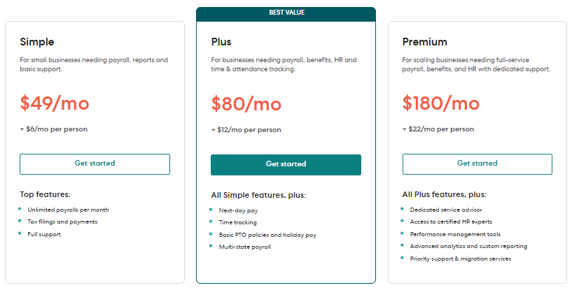This screenshot has width=572, height=290.
Task: Click the + $22/mo per person text
Action: [x=438, y=129]
